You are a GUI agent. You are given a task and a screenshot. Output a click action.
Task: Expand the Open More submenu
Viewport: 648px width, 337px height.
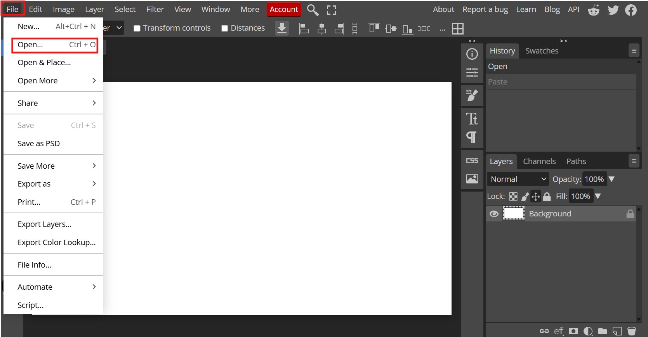[x=53, y=81]
